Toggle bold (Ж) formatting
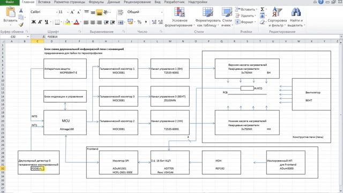The height and width of the screenshot is (193, 343). [x=33, y=22]
